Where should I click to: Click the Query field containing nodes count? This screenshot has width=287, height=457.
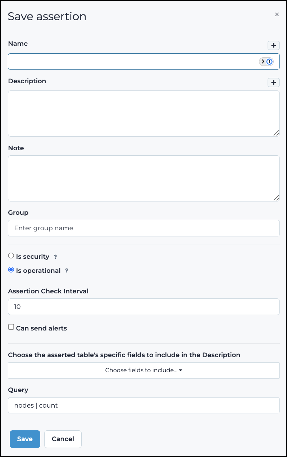click(143, 405)
